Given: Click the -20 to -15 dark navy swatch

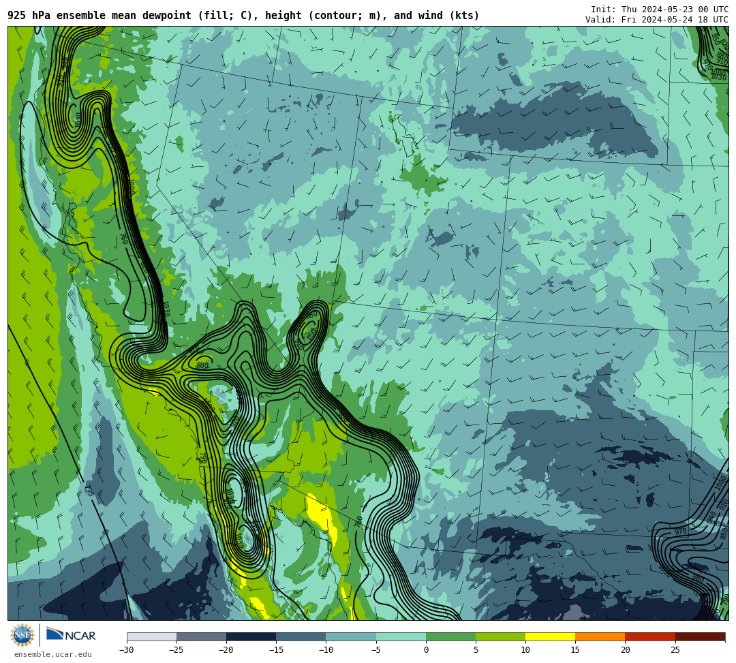Looking at the screenshot, I should click(x=251, y=636).
